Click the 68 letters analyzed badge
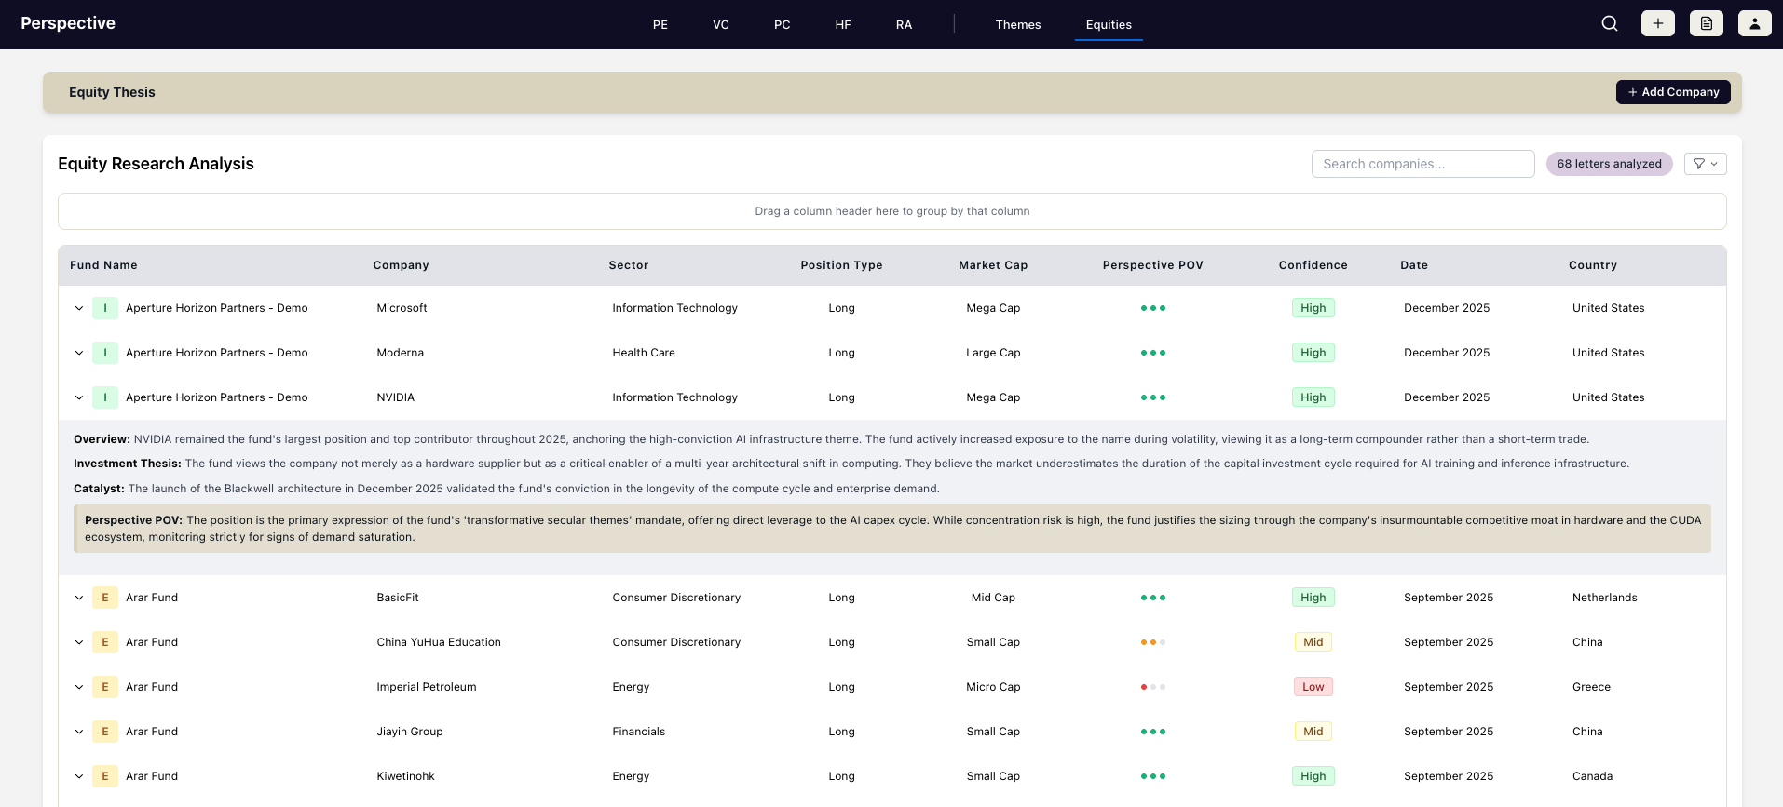Viewport: 1783px width, 807px height. pos(1609,164)
